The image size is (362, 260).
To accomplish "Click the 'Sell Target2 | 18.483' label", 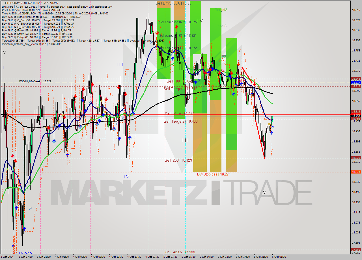I will click(x=181, y=121).
